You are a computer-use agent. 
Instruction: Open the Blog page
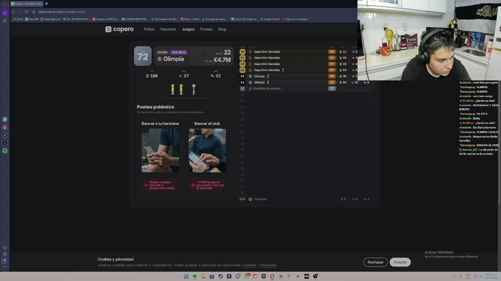222,29
